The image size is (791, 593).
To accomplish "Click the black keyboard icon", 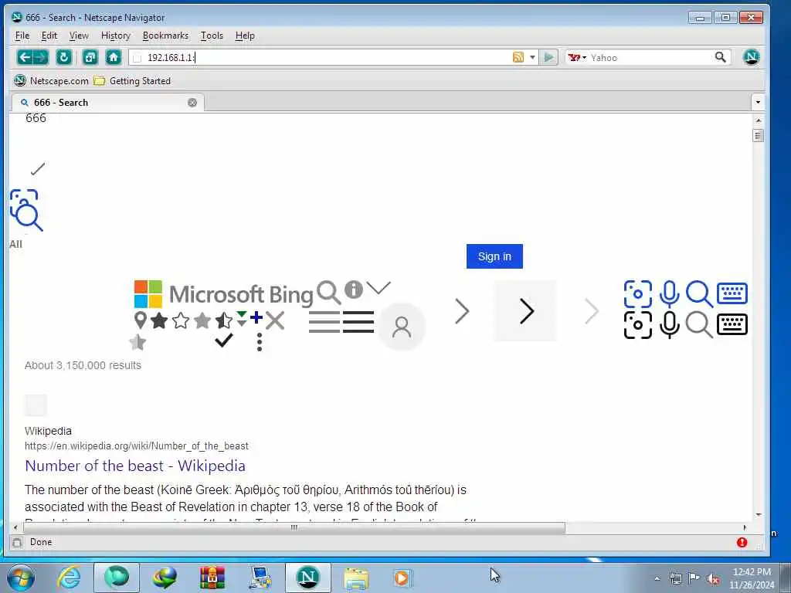I will [732, 324].
